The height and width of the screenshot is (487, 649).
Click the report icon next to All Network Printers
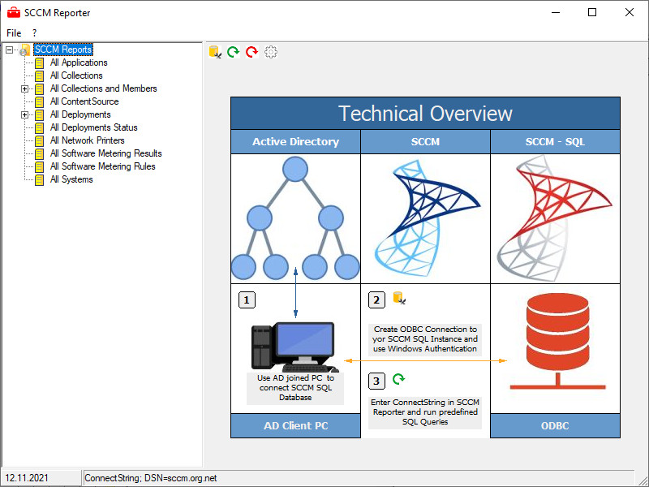pyautogui.click(x=39, y=140)
